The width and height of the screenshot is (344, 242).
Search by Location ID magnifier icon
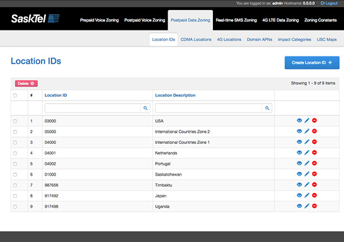pos(145,108)
